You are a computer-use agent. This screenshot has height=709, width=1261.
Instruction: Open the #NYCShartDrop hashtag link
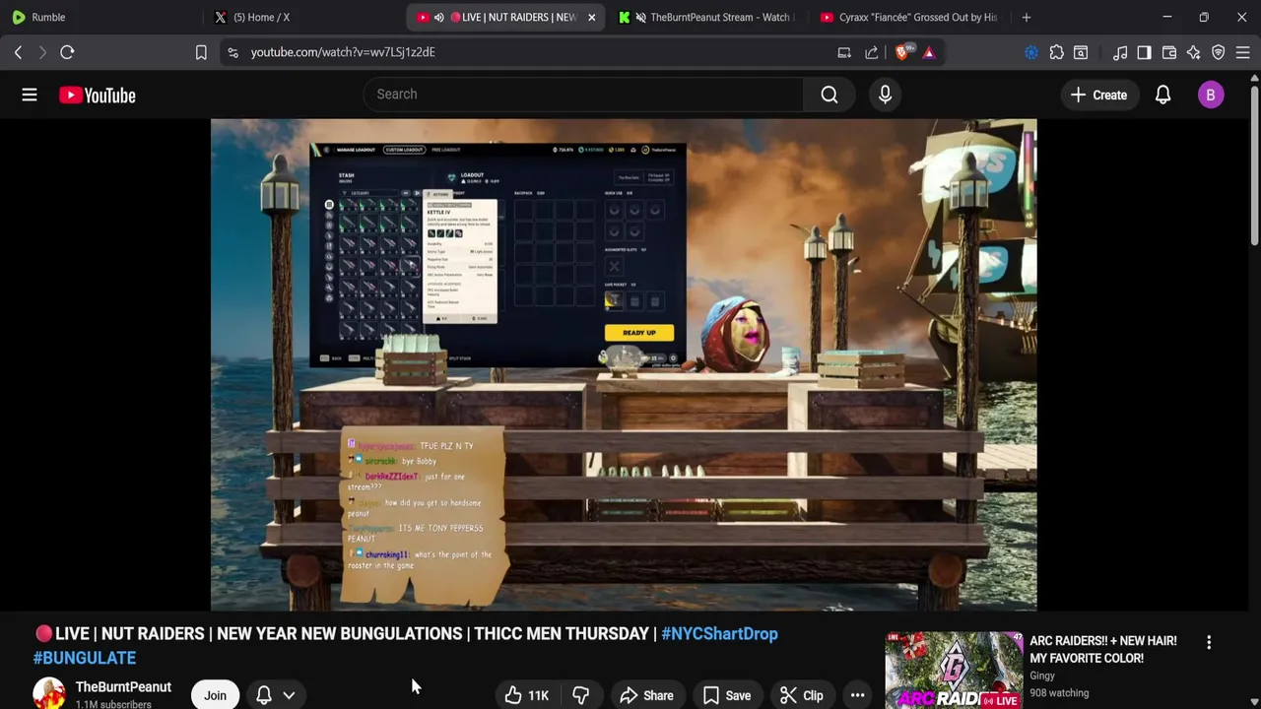[719, 633]
